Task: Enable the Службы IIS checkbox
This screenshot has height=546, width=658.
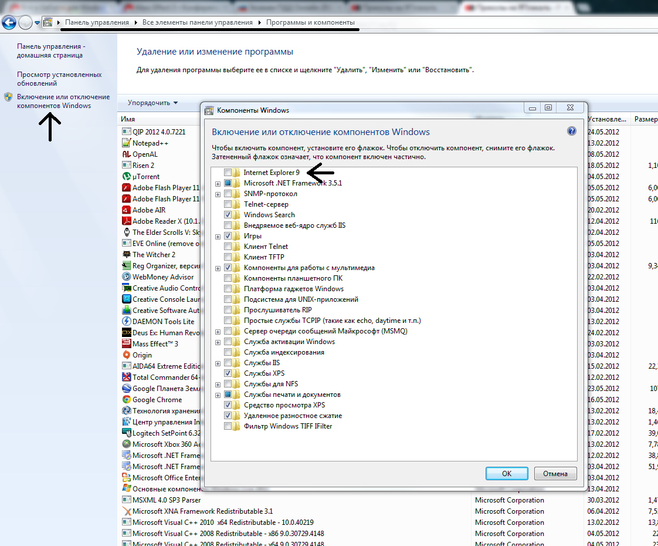Action: tap(228, 362)
